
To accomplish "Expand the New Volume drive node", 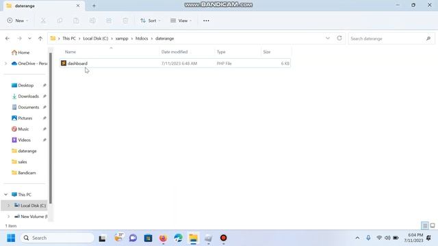I will pos(9,217).
